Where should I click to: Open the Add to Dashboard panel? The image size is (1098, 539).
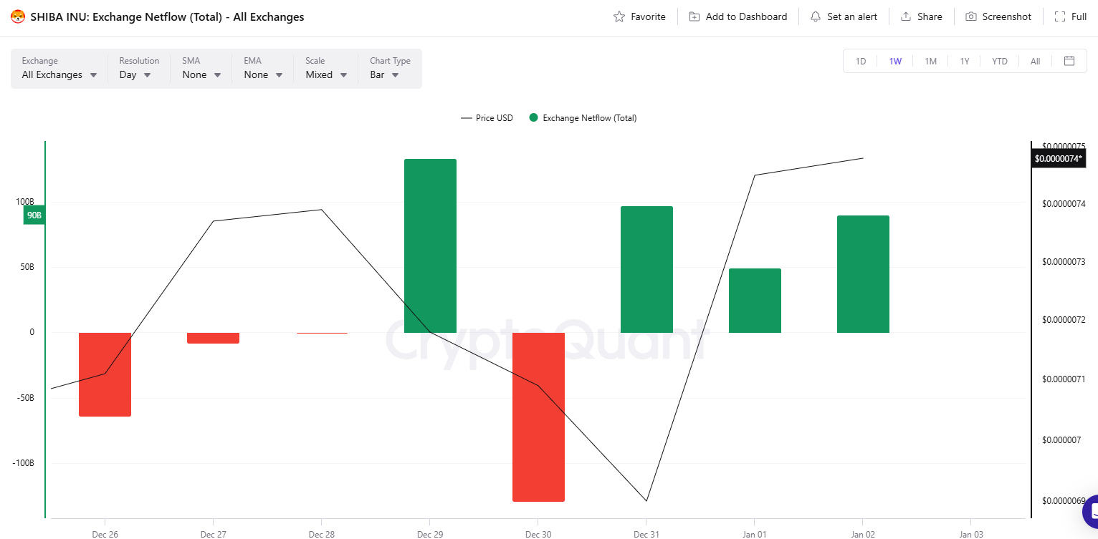(x=737, y=16)
